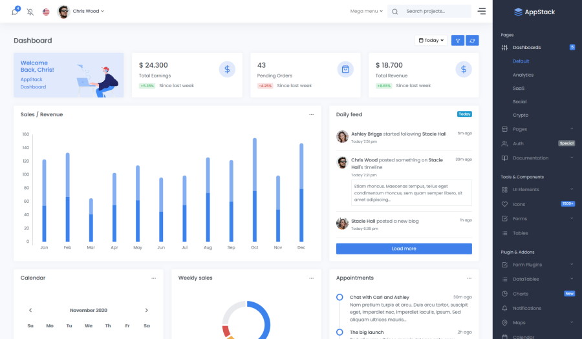Click the muted alerts bell icon
Image resolution: width=582 pixels, height=339 pixels.
point(30,12)
